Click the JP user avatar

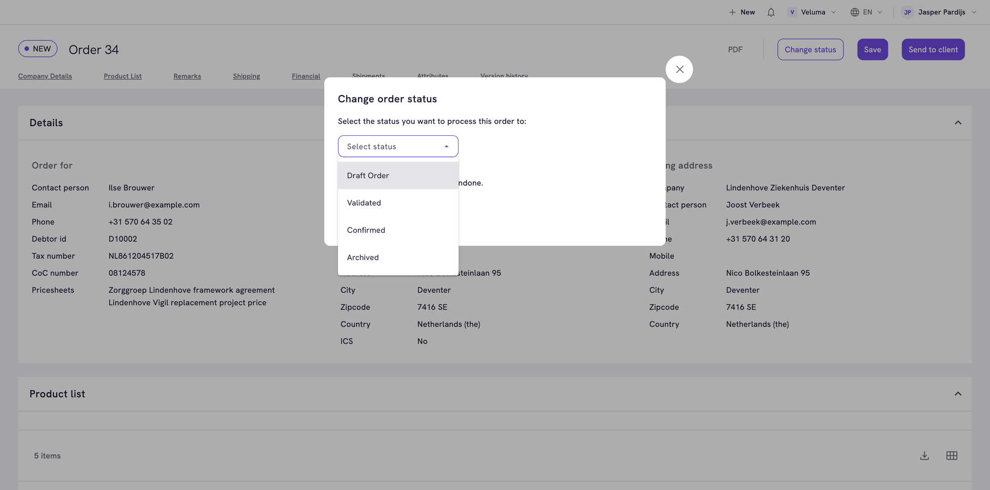pos(907,12)
